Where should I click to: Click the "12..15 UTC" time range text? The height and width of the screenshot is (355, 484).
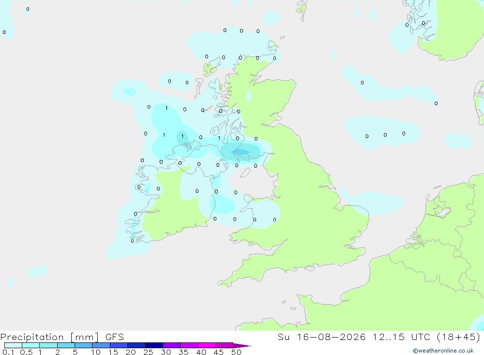coord(401,337)
